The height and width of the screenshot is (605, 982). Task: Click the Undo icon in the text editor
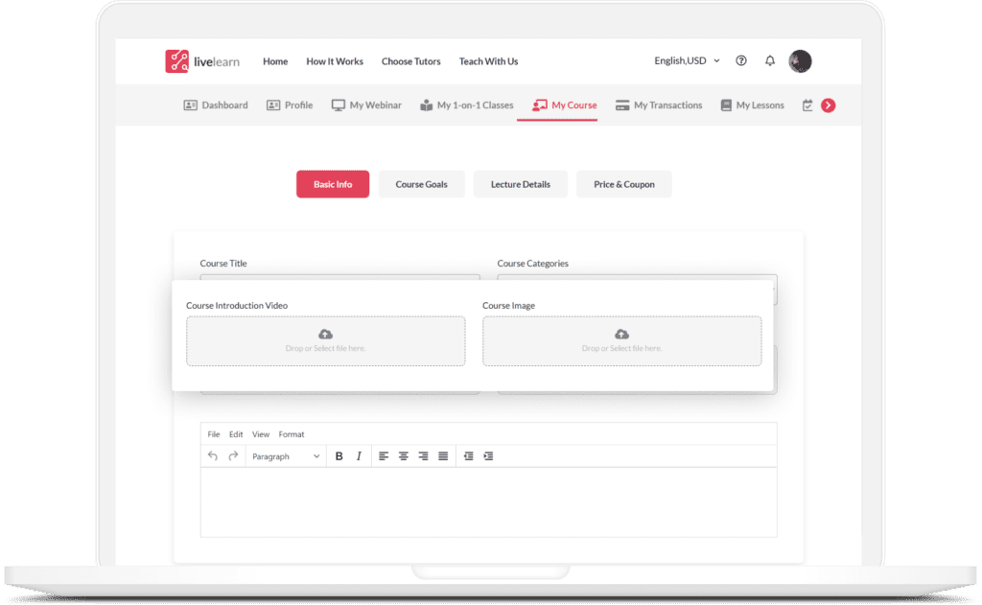click(214, 455)
